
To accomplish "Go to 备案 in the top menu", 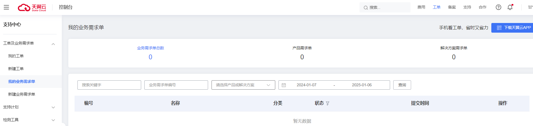I will [452, 7].
